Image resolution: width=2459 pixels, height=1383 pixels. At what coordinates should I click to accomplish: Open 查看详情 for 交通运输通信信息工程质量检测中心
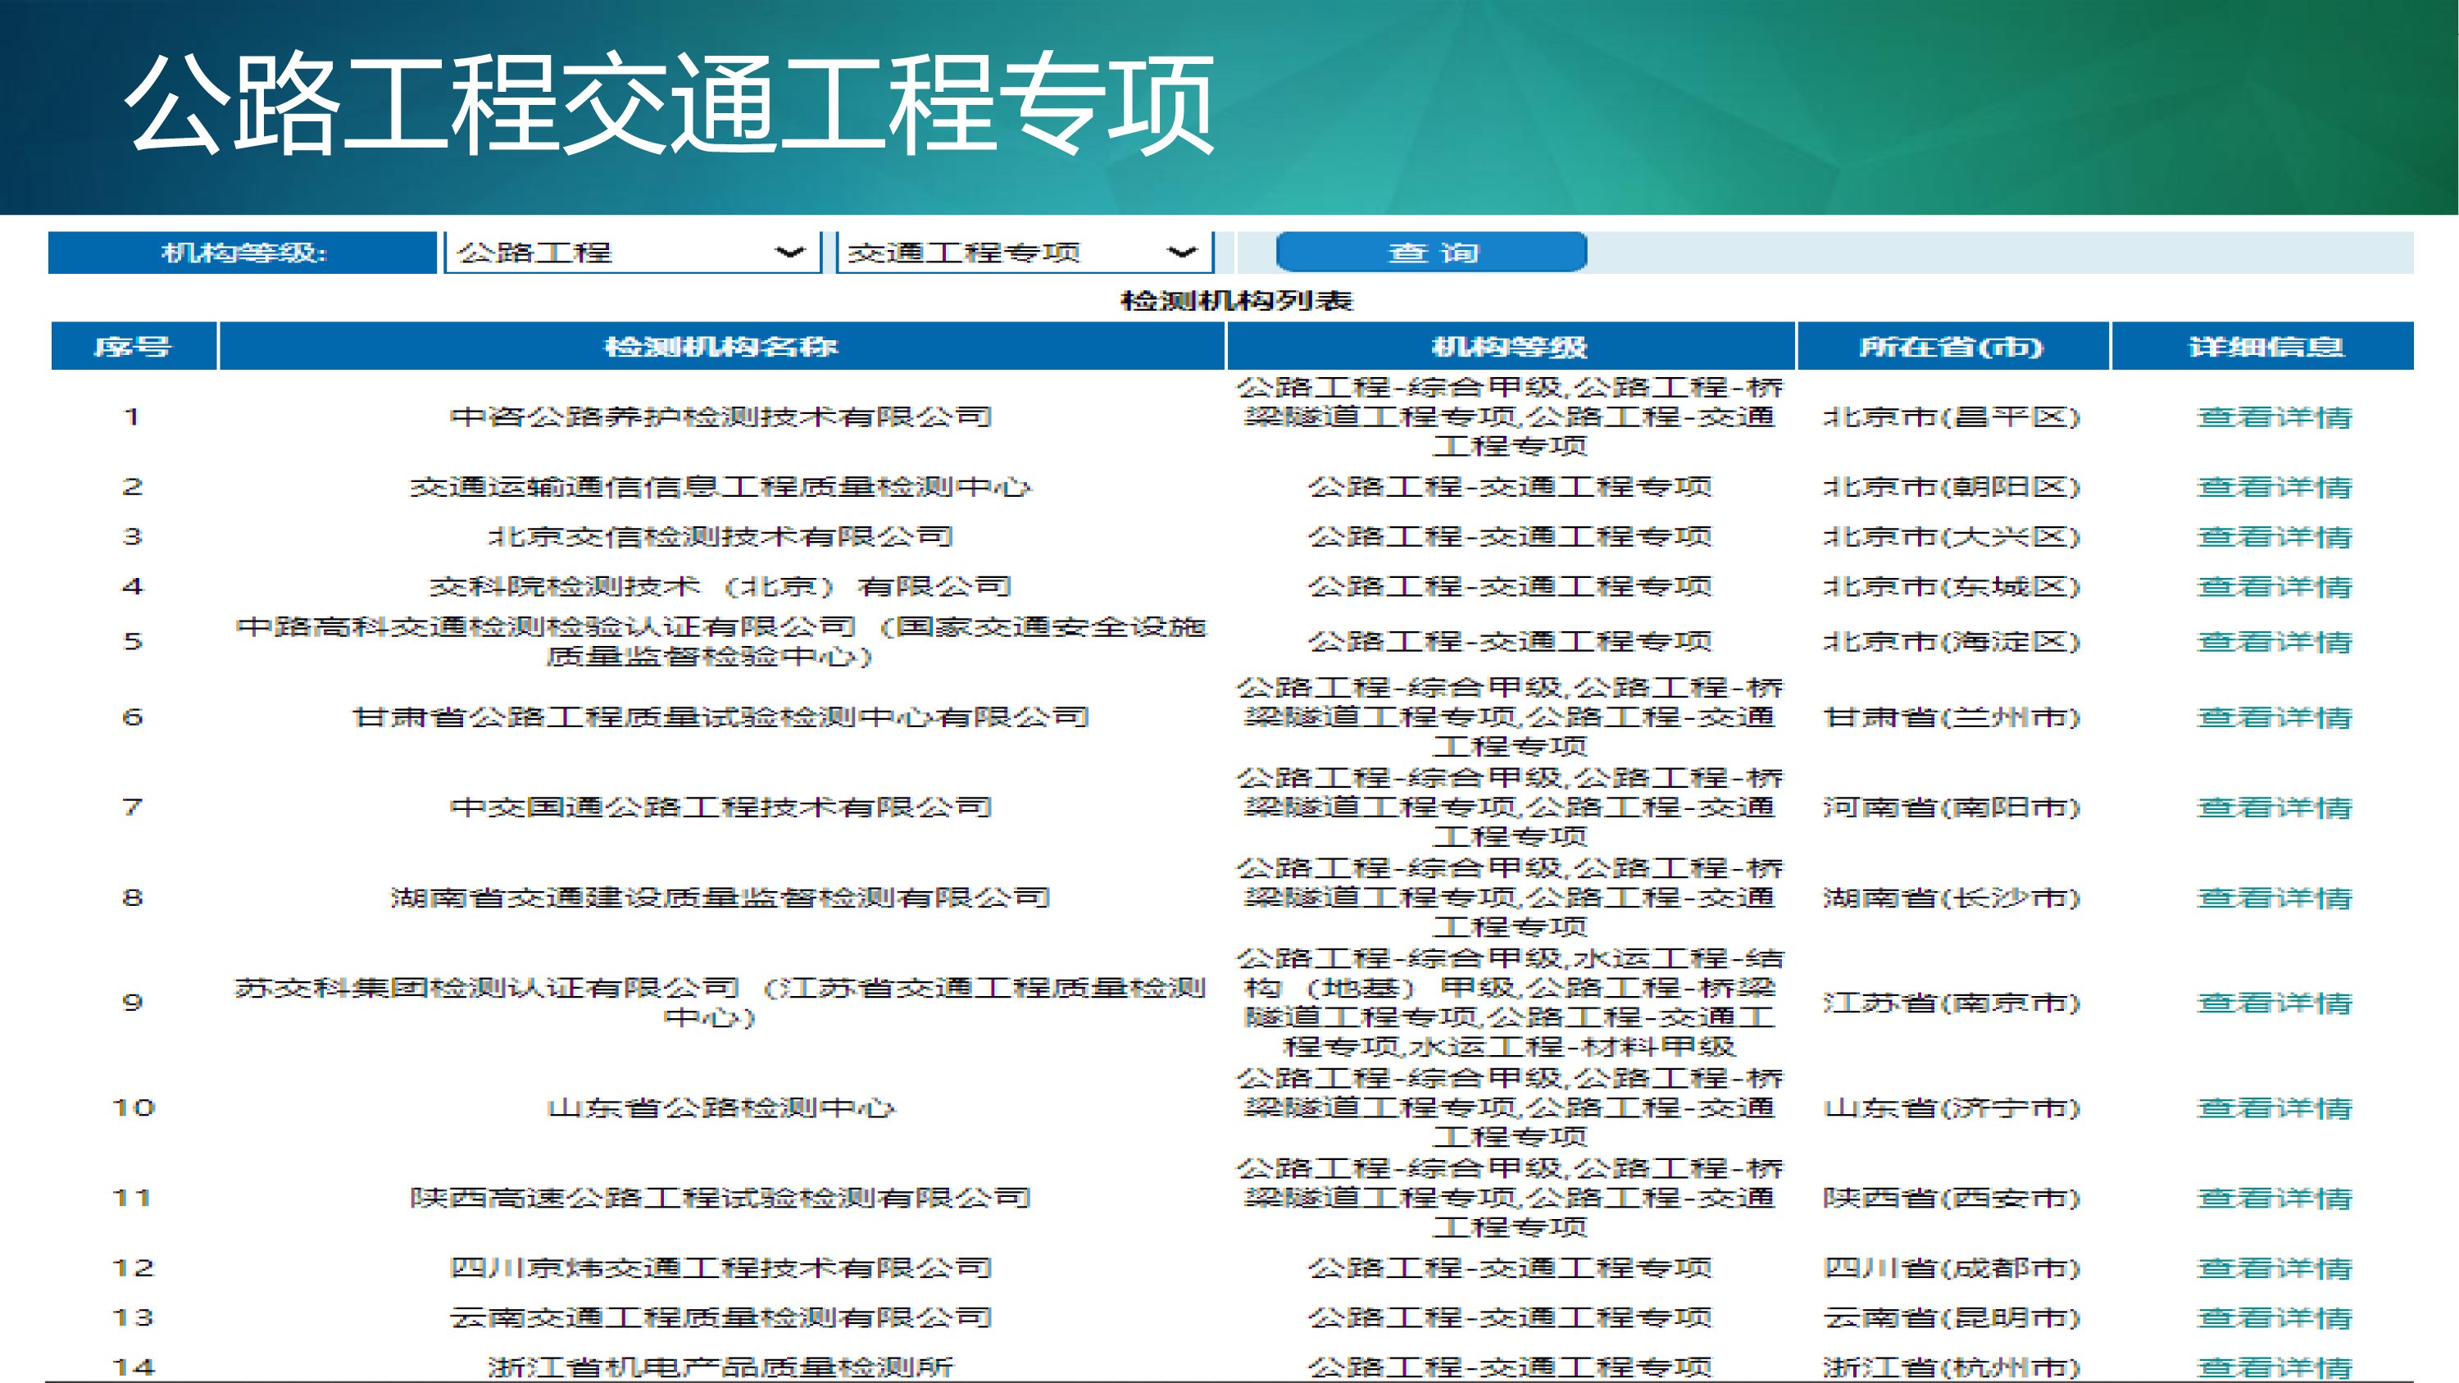coord(2274,487)
